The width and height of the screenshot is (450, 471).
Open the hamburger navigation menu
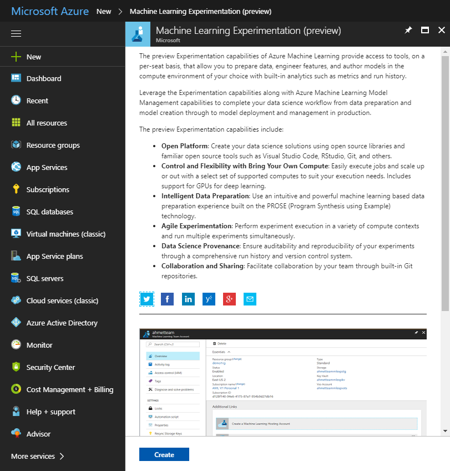click(x=16, y=33)
